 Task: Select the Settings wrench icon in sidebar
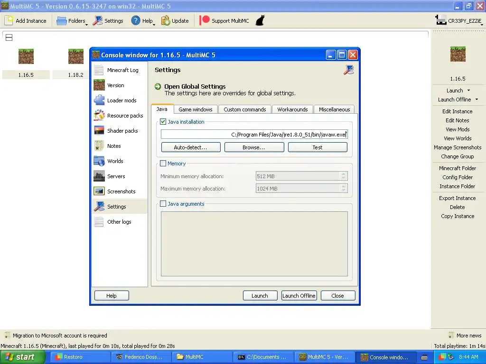coord(99,207)
